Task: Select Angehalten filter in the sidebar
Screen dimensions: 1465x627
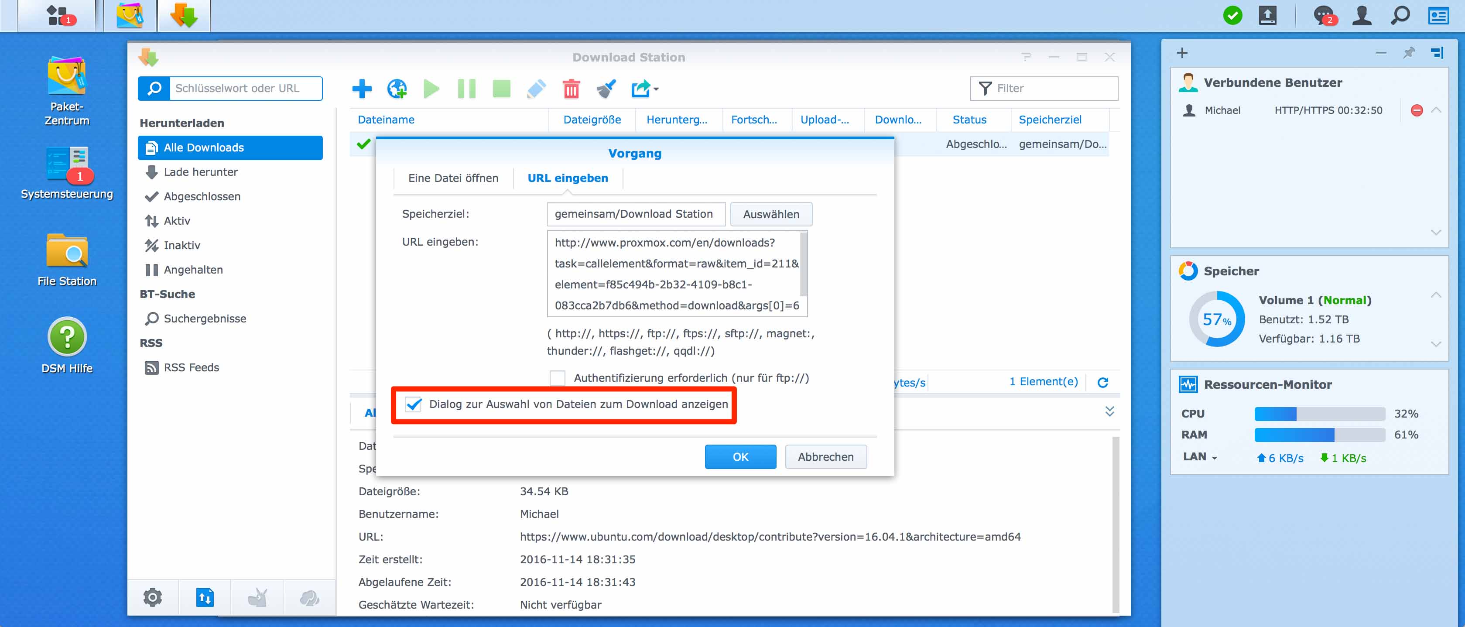Action: 230,270
